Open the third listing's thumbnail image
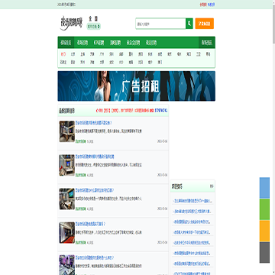This screenshot has height=275, width=275. (x=67, y=199)
